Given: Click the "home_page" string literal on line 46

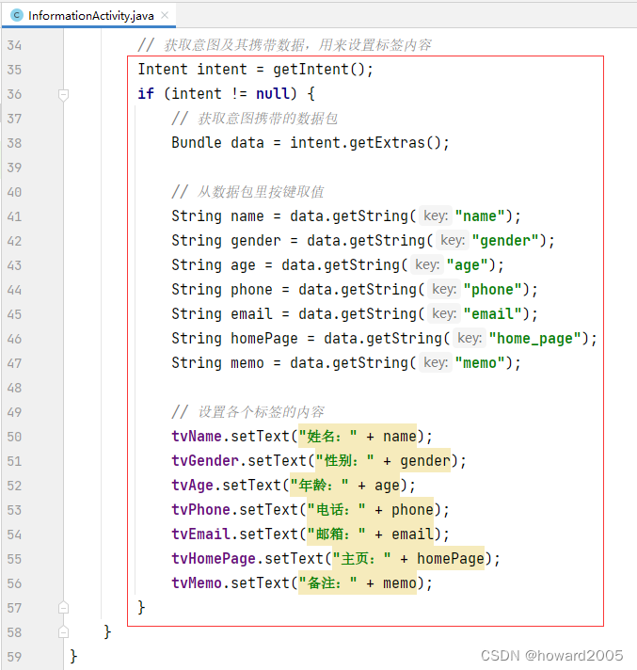Looking at the screenshot, I should click(534, 339).
